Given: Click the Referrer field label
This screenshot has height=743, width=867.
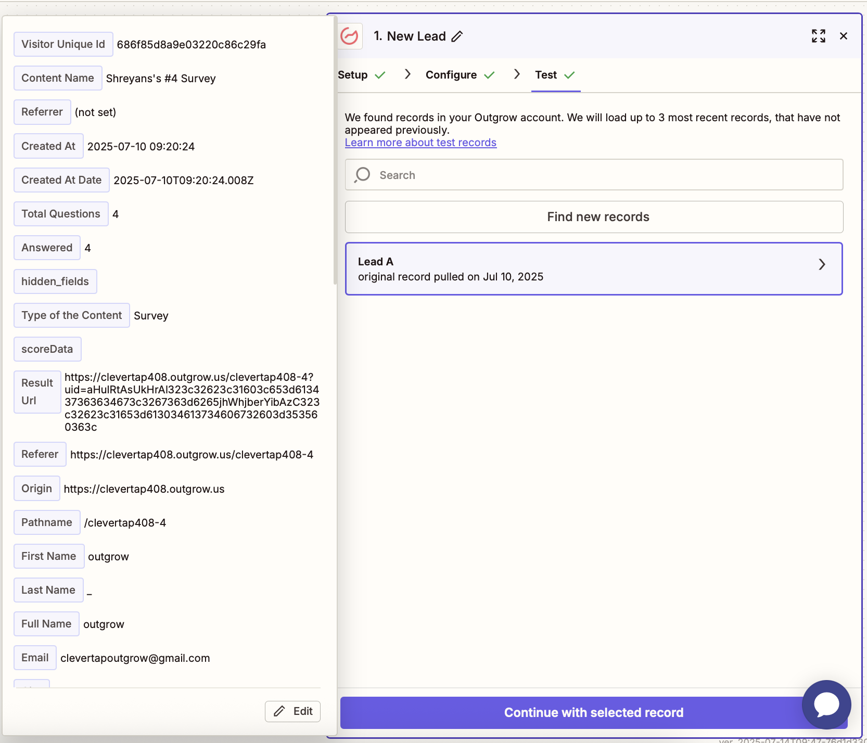Looking at the screenshot, I should 42,112.
